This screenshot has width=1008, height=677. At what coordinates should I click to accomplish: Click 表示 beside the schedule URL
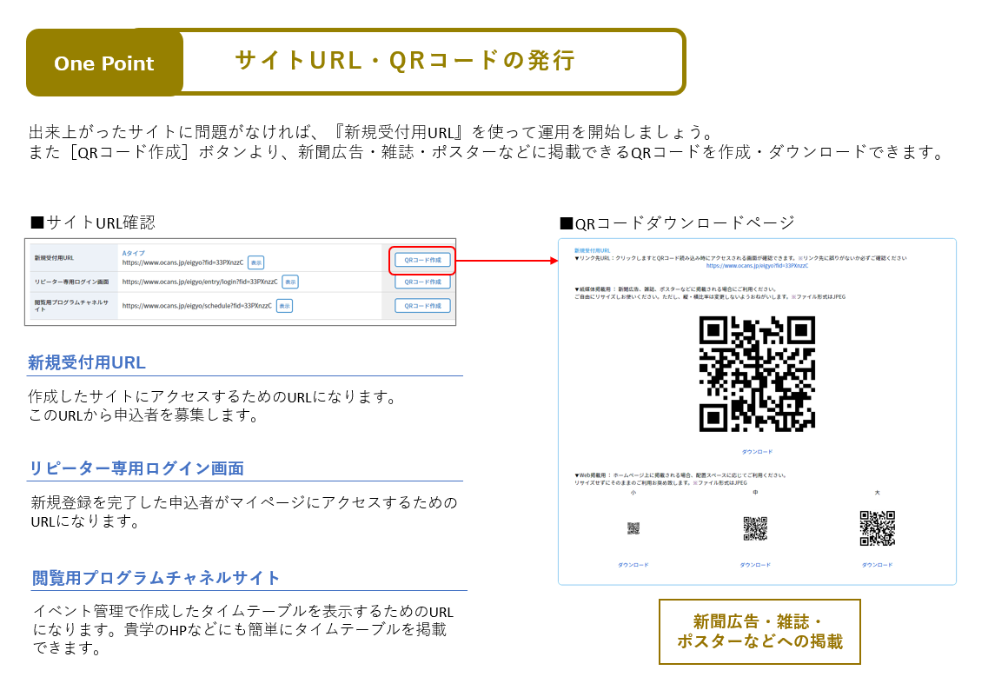point(284,306)
